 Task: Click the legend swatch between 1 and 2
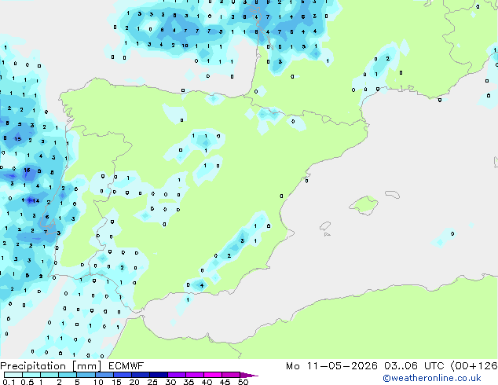(x=49, y=375)
